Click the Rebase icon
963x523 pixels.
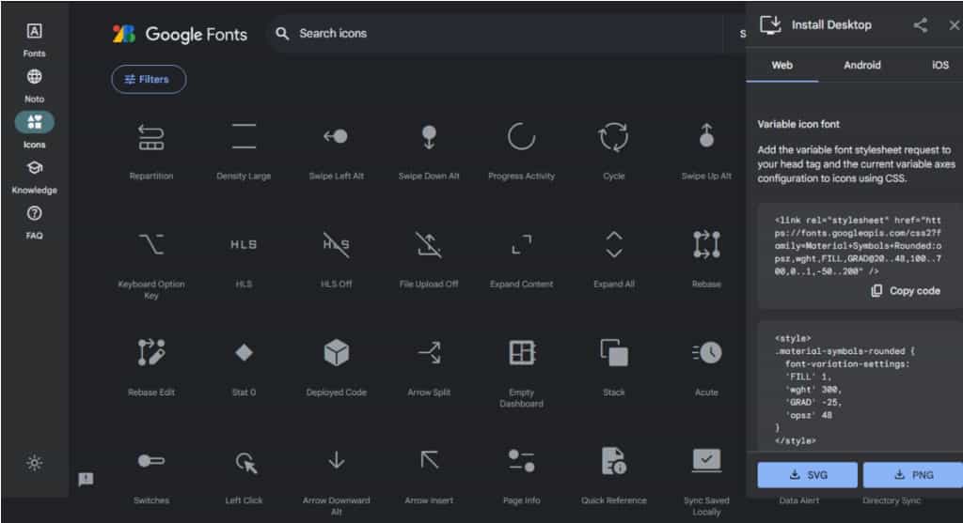(706, 245)
